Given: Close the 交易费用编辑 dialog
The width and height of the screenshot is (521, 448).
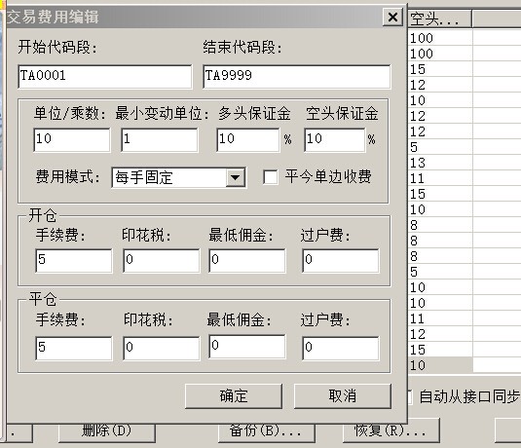Looking at the screenshot, I should click(392, 17).
